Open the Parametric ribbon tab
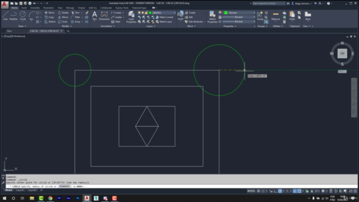The width and height of the screenshot is (359, 202). 49,8
